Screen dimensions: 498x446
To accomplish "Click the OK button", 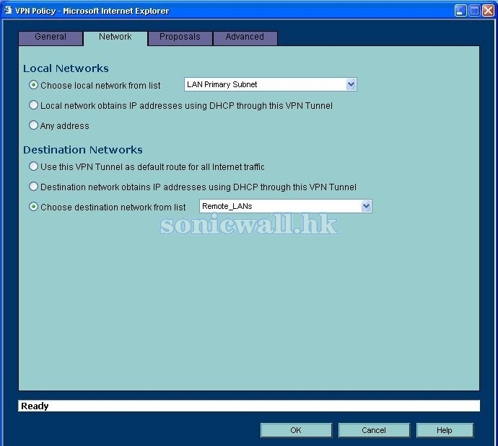I will coord(296,430).
